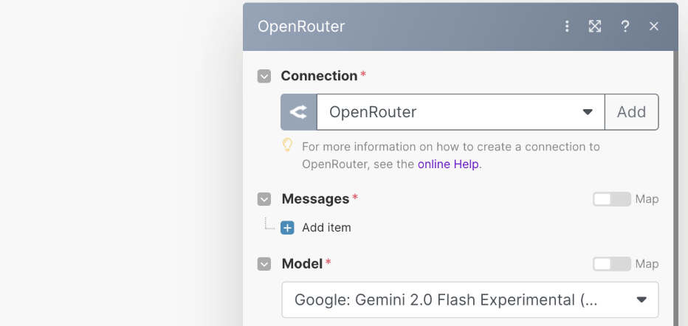Close the OpenRouter module panel
This screenshot has height=326, width=688.
[654, 27]
